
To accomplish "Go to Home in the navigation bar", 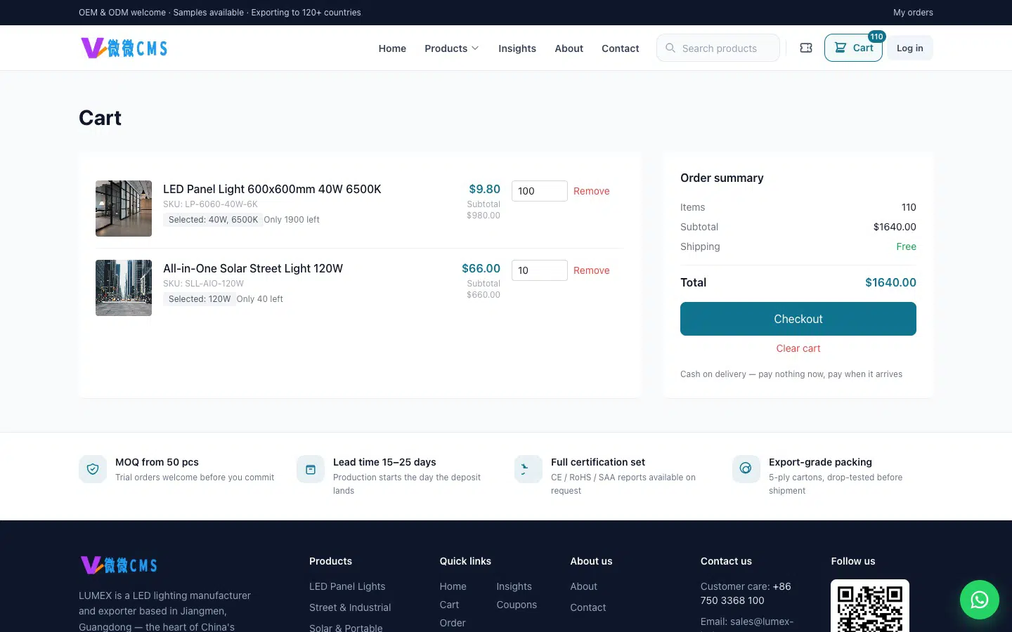I will click(392, 48).
